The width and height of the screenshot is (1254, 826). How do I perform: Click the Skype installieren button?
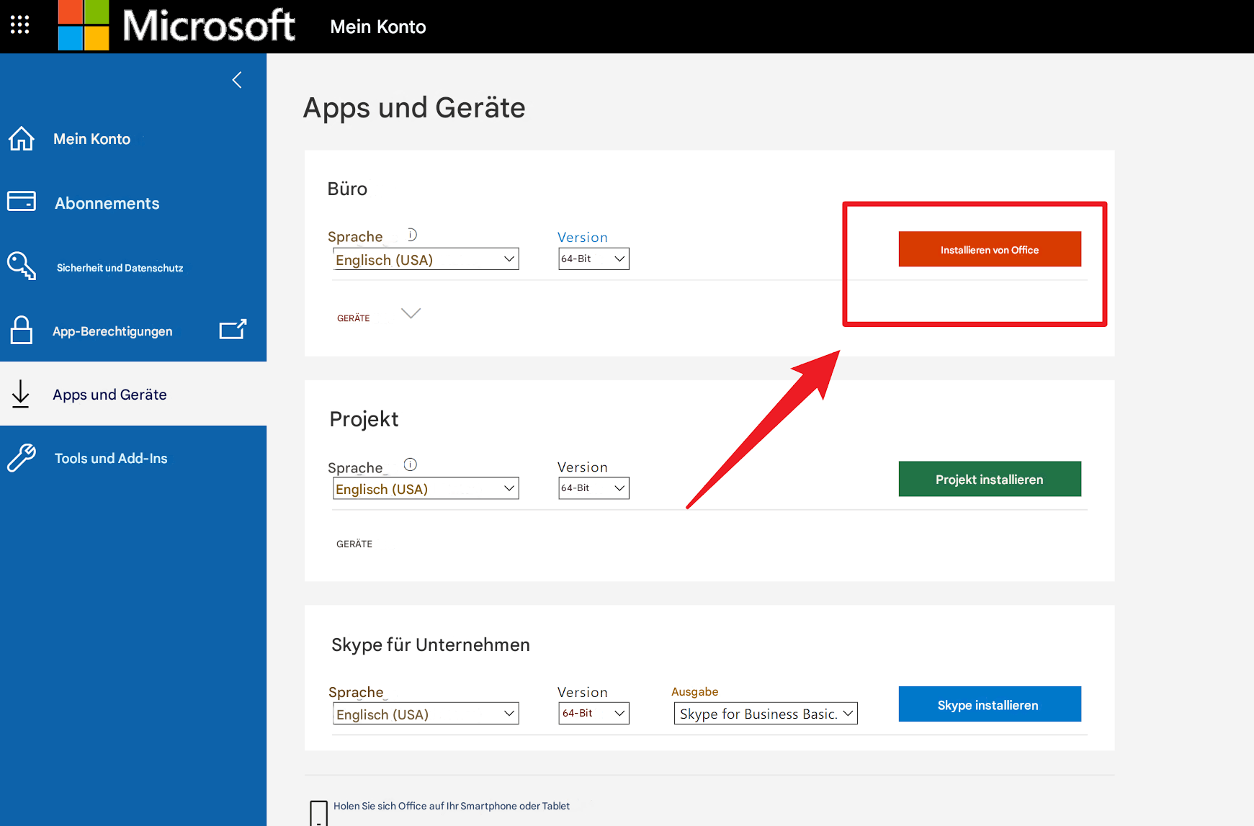click(990, 704)
